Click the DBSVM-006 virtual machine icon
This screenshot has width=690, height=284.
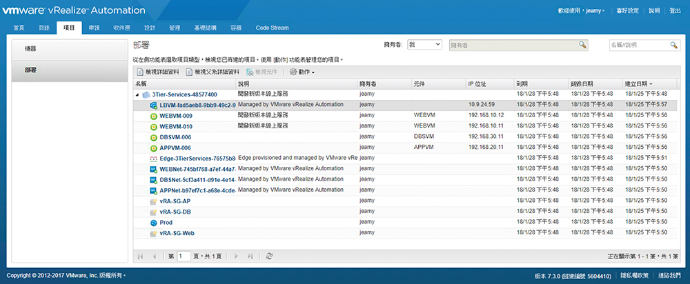pos(154,137)
